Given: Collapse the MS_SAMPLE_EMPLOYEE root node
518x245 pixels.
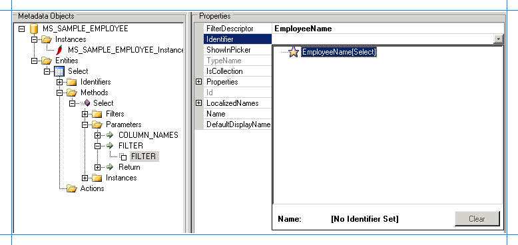Looking at the screenshot, I should pos(21,29).
